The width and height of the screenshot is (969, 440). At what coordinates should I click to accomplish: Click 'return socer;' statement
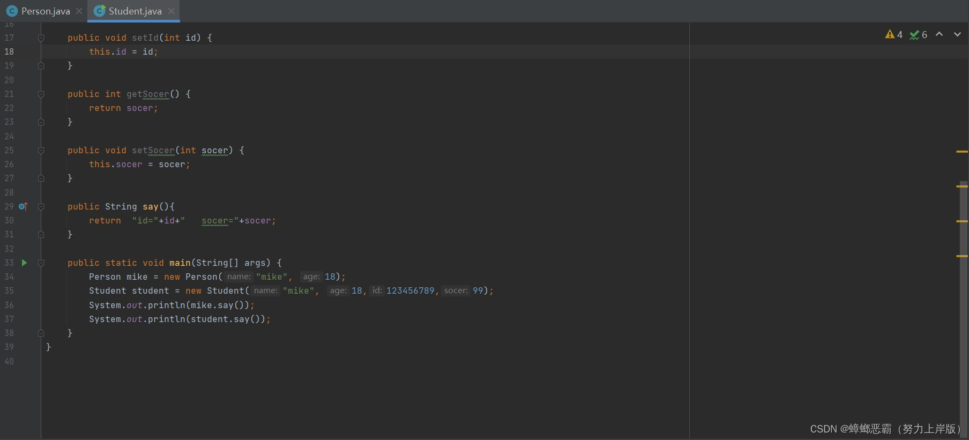(123, 108)
